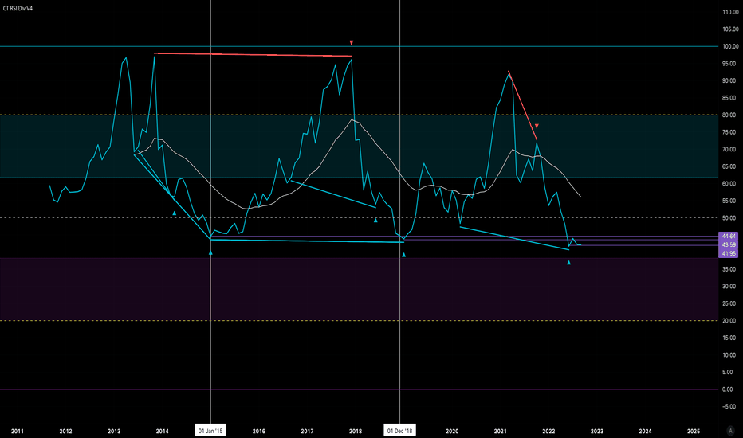Select the red bearish triangle near late 2021

(x=537, y=126)
